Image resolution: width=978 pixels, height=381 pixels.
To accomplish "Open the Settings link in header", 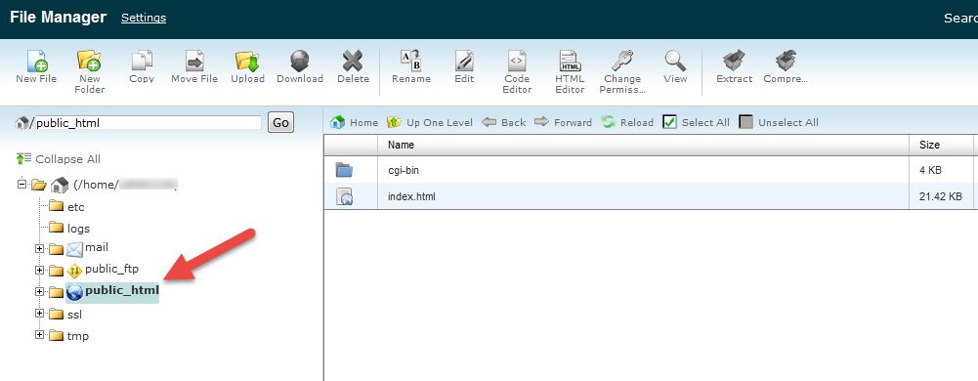I will point(144,18).
